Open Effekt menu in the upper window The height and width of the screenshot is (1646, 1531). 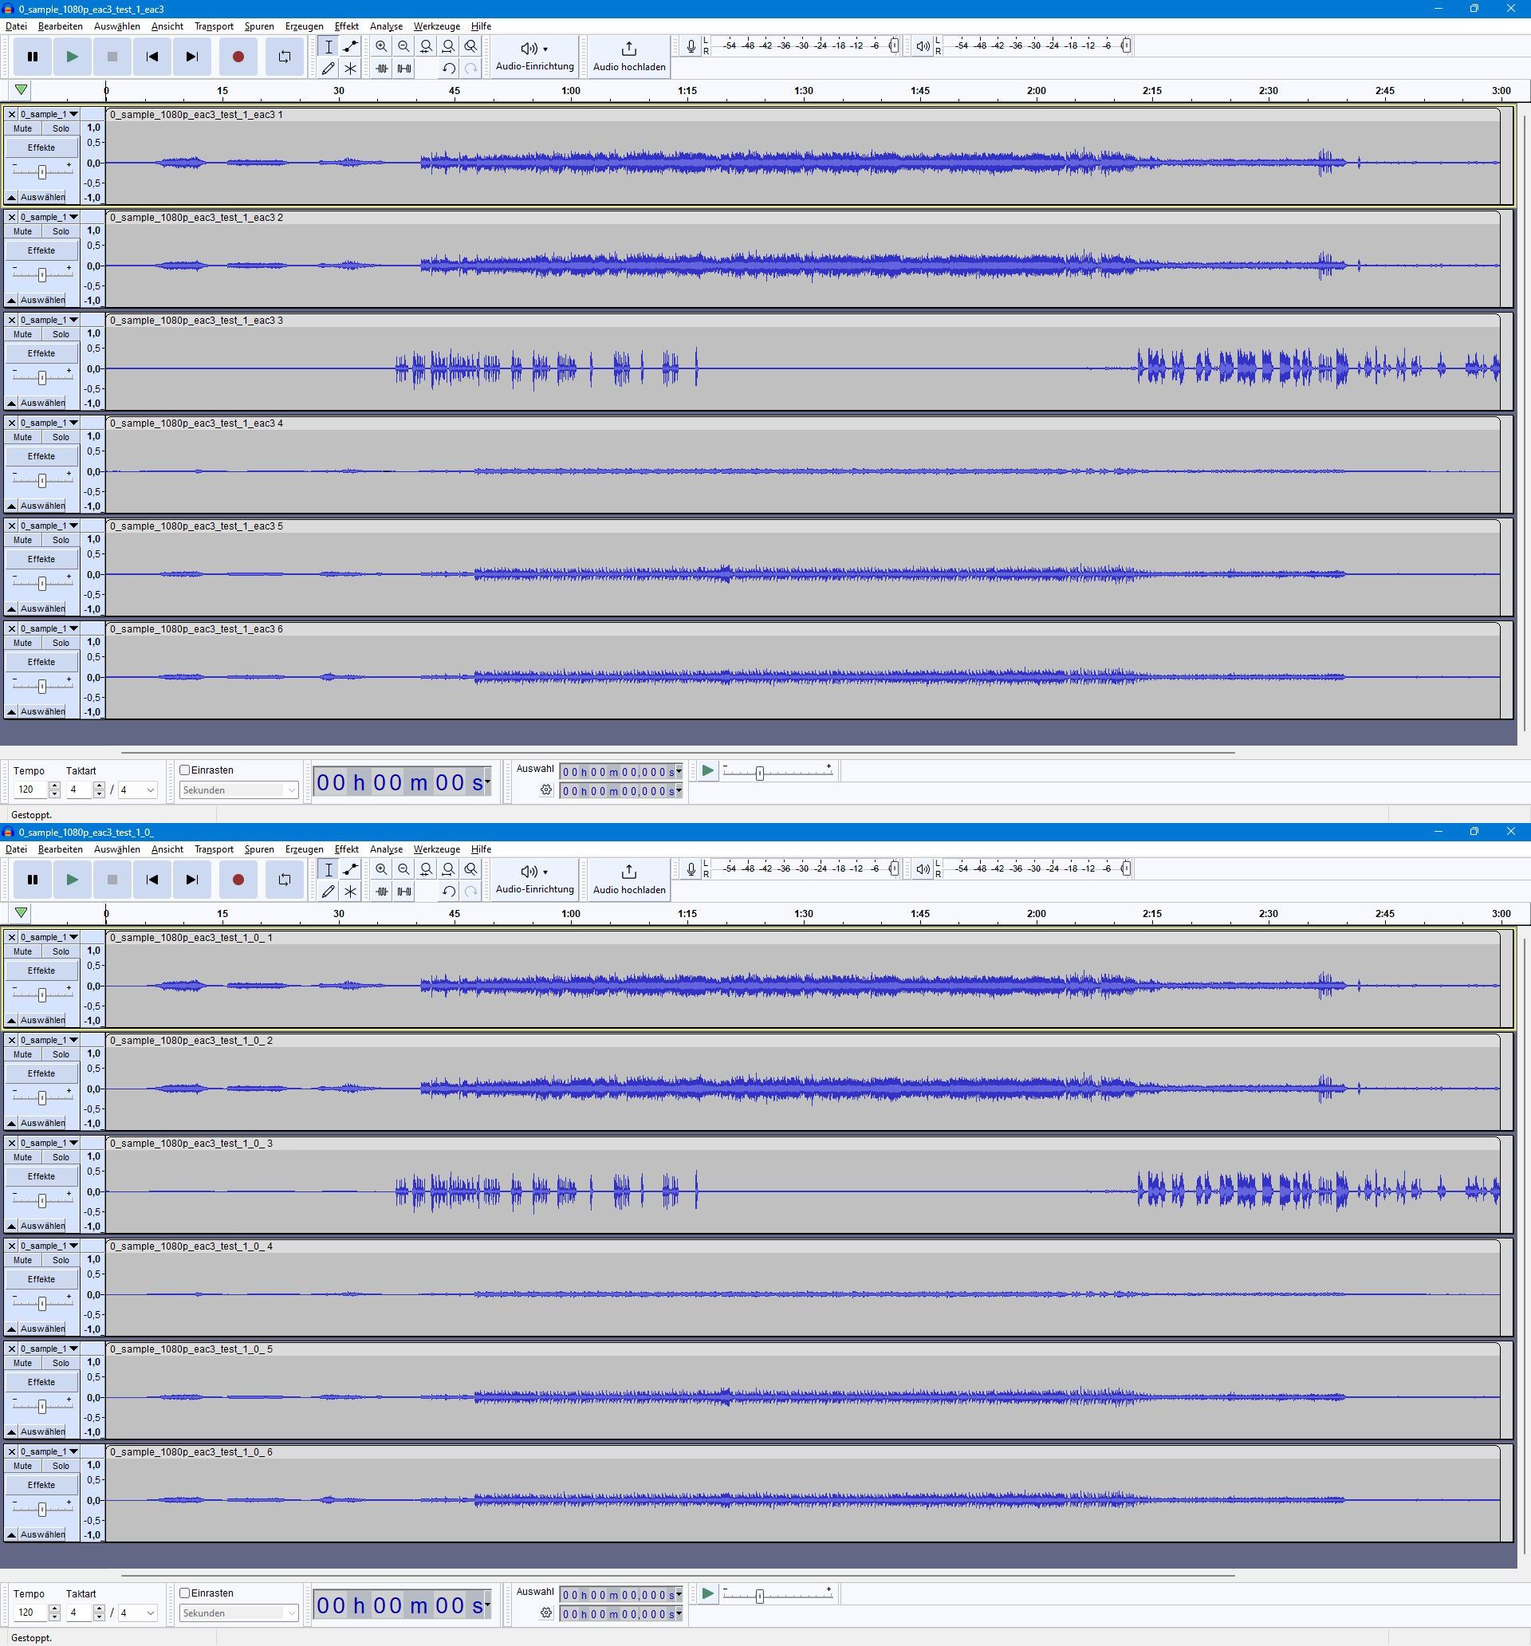346,26
